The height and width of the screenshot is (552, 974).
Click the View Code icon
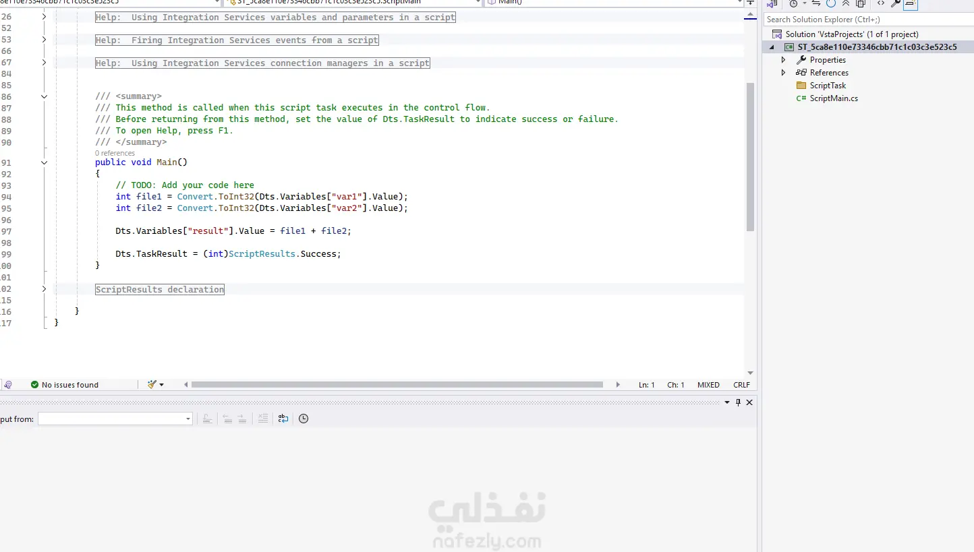[881, 3]
